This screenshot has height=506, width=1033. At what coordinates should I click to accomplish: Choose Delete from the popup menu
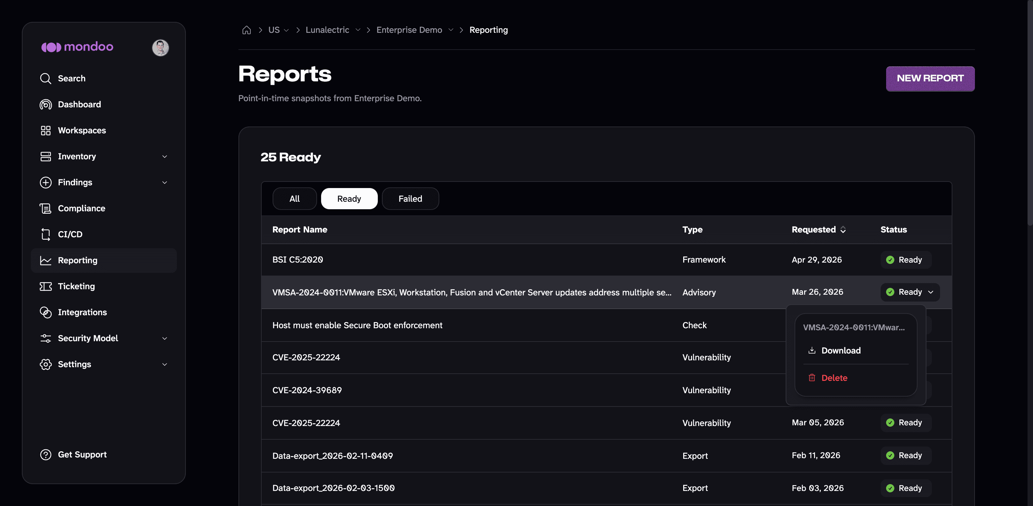click(x=856, y=377)
